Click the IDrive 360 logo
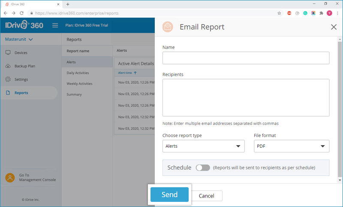343x207 pixels. (24, 25)
